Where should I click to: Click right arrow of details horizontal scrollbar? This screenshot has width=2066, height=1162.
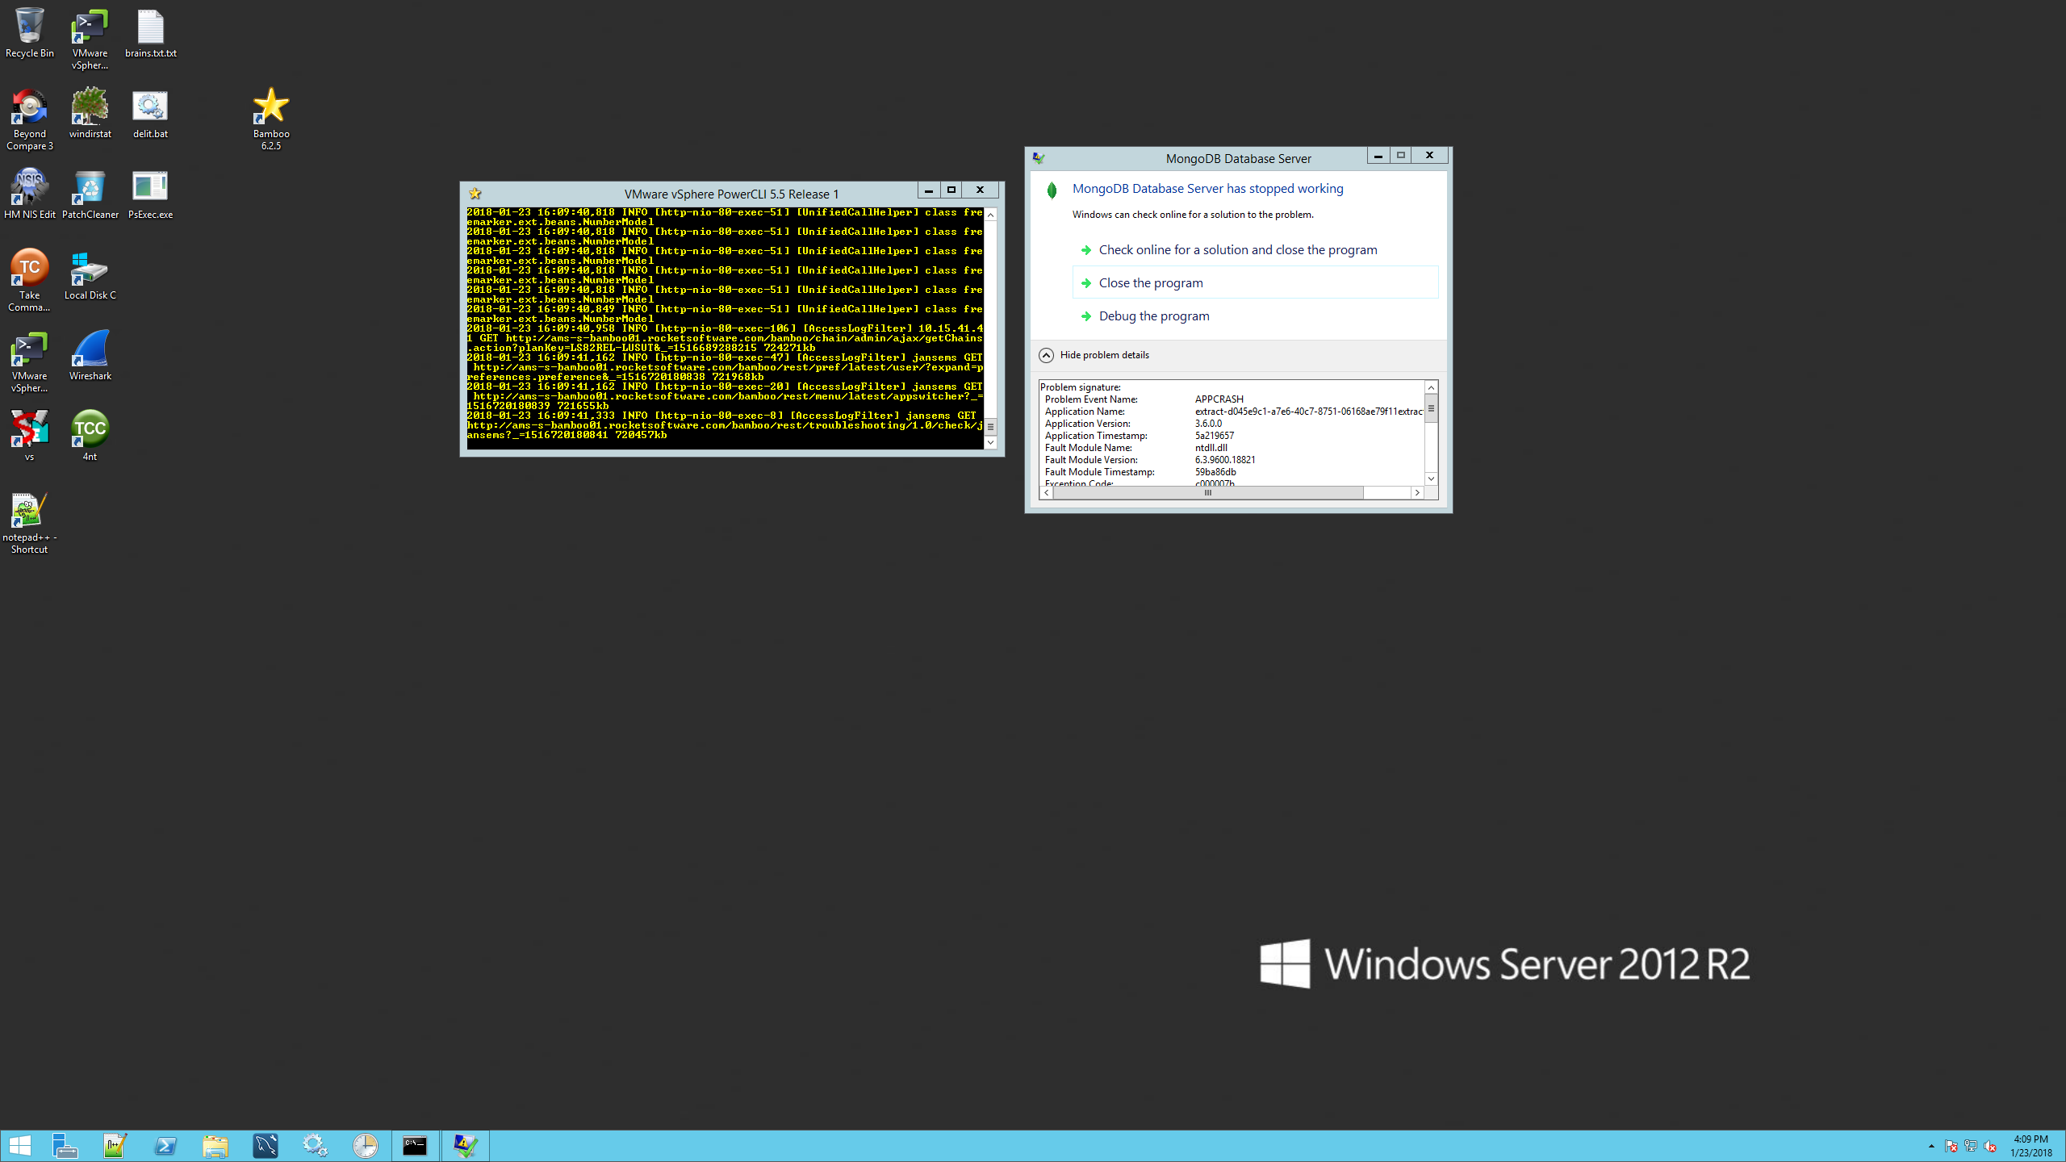point(1417,492)
